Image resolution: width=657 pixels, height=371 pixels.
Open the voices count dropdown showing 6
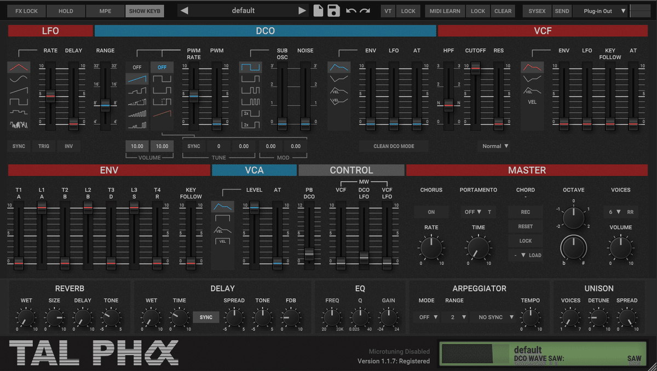(614, 212)
